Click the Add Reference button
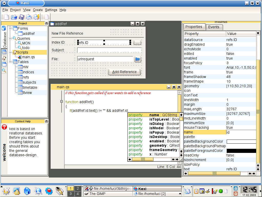This screenshot has height=197, width=262. (124, 72)
